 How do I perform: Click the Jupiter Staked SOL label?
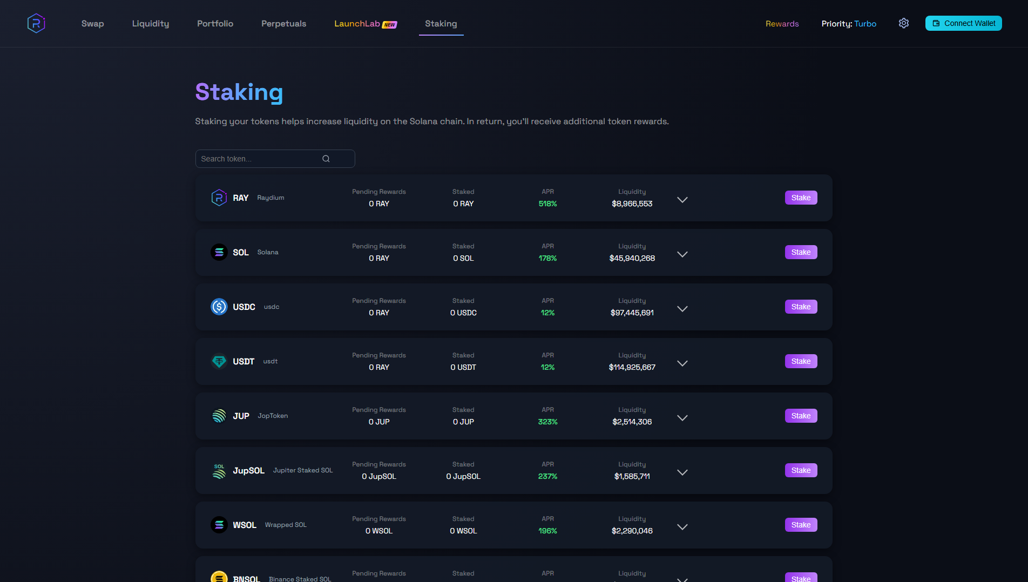click(303, 470)
